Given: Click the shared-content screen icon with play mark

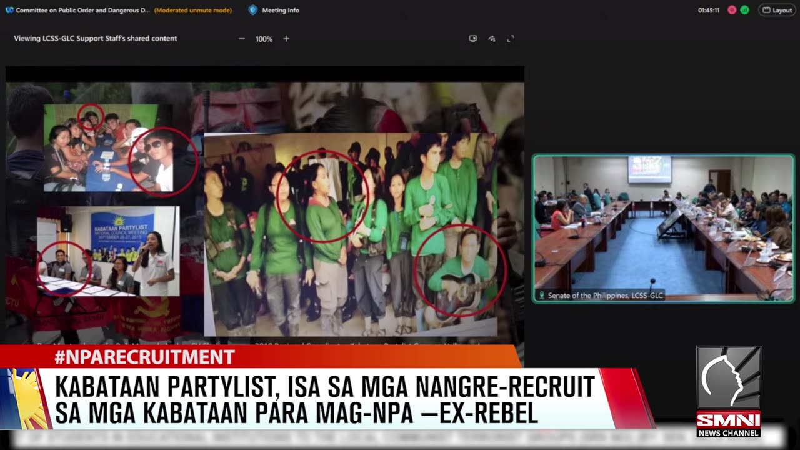Looking at the screenshot, I should 473,39.
